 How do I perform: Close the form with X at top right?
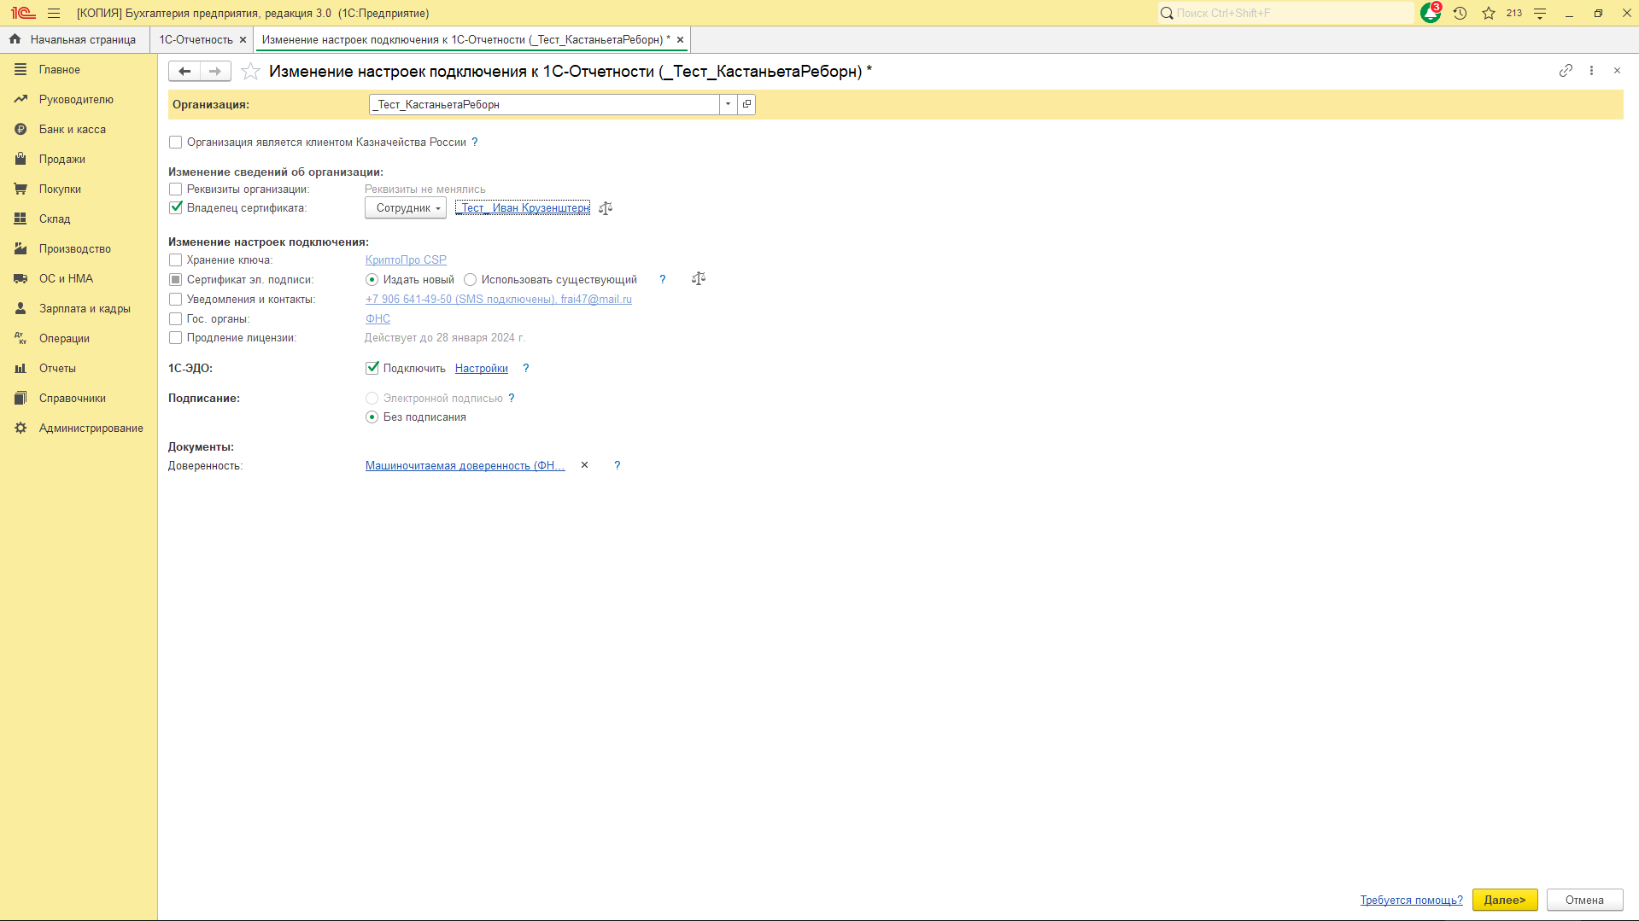pos(1617,71)
